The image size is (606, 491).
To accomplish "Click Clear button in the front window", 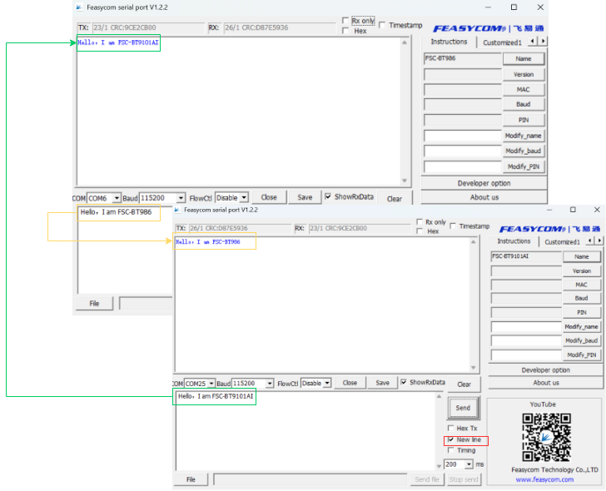I will click(464, 384).
